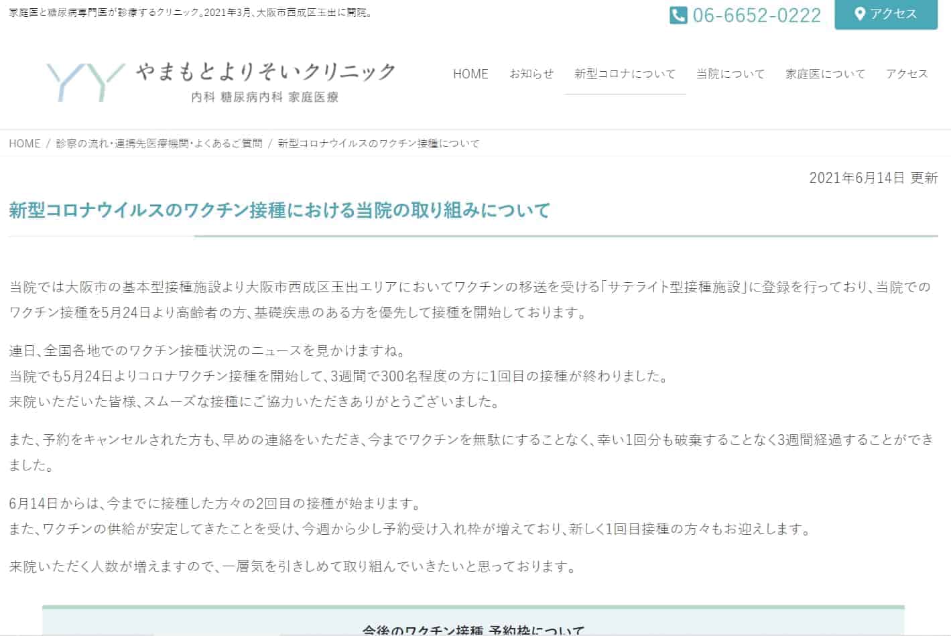
Task: Click the line また、ワクチンの供給が安定してきた
Action: point(411,529)
